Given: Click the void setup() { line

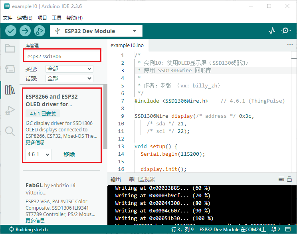Looking at the screenshot, I should (x=156, y=146).
